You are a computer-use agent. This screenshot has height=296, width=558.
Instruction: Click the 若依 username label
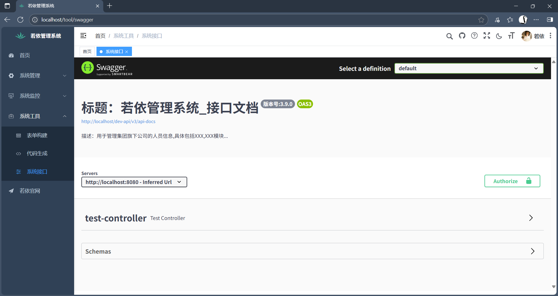pyautogui.click(x=539, y=36)
